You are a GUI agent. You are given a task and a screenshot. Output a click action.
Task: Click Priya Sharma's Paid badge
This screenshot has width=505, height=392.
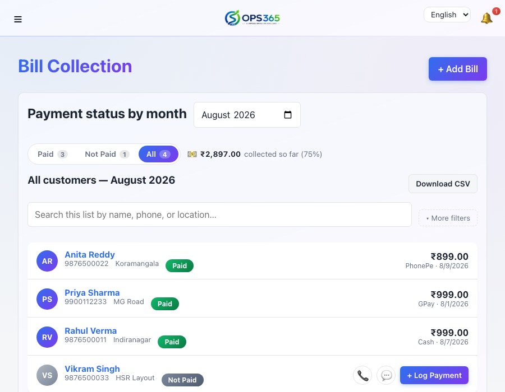pyautogui.click(x=164, y=304)
